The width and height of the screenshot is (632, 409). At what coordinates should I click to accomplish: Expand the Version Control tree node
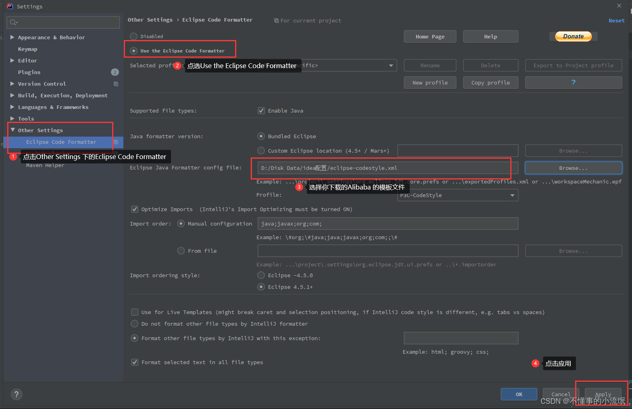tap(12, 84)
